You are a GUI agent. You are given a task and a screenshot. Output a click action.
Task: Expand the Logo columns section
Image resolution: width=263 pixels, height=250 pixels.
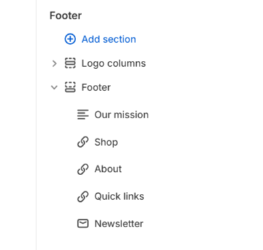click(54, 64)
